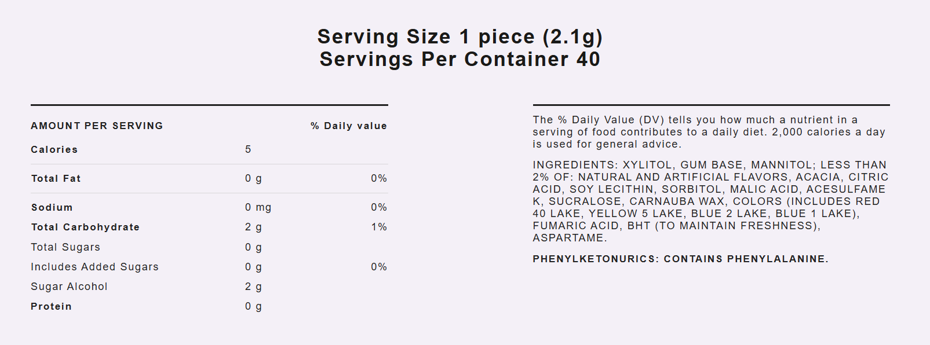Click the "Serving Size 1 piece (2.1g)" heading
Image resolution: width=930 pixels, height=345 pixels.
click(460, 37)
